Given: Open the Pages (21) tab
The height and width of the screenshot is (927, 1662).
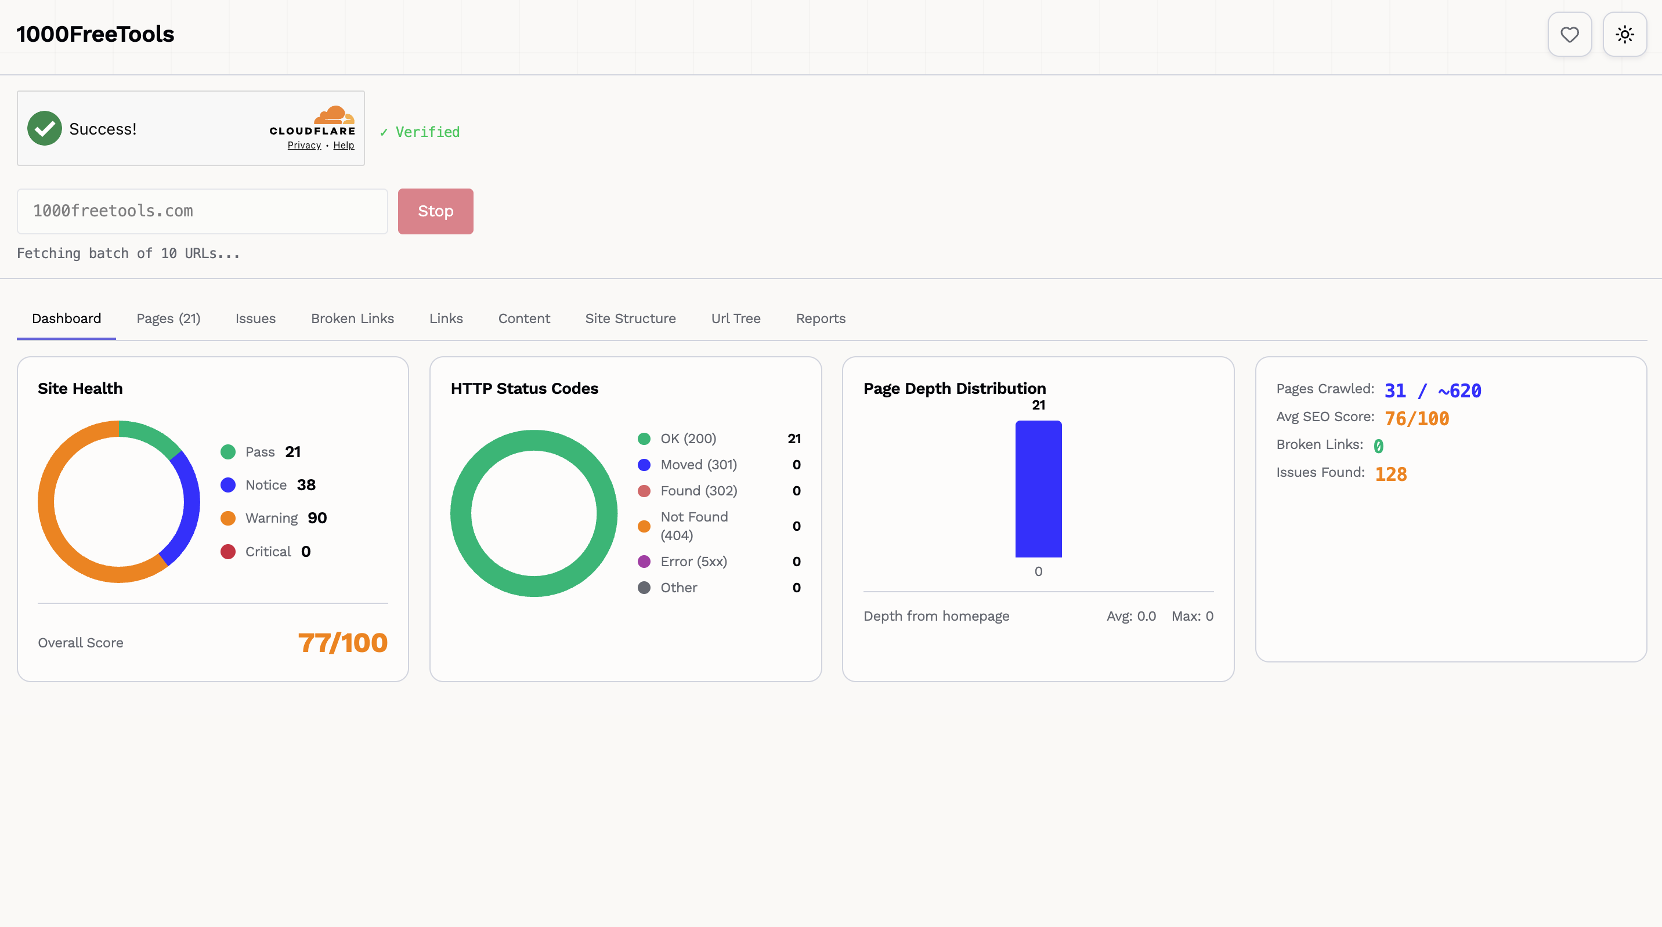Looking at the screenshot, I should click(168, 318).
